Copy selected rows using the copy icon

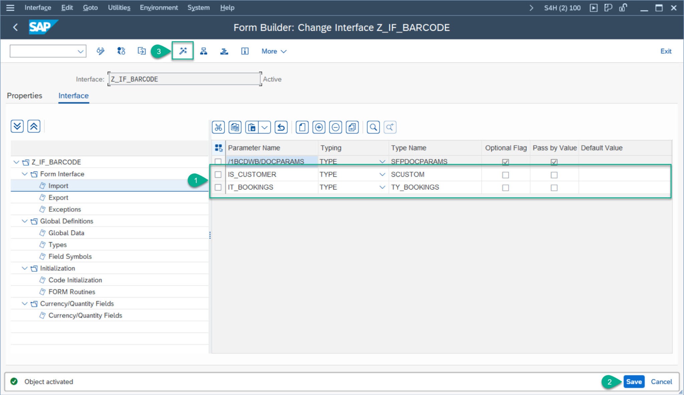pyautogui.click(x=235, y=127)
